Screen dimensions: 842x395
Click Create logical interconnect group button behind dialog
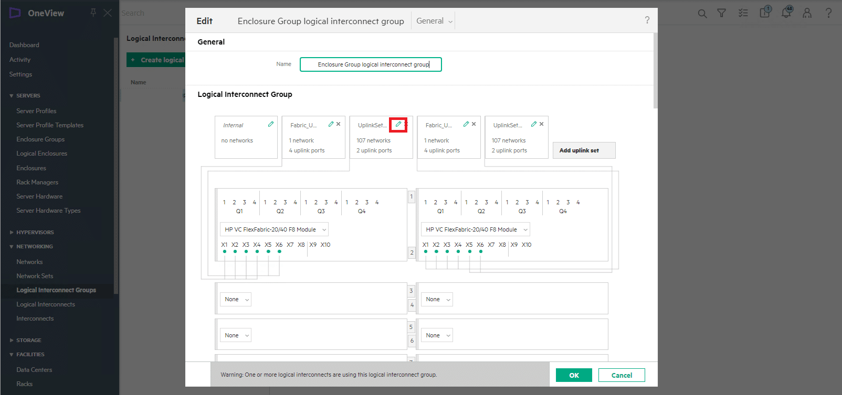(156, 60)
